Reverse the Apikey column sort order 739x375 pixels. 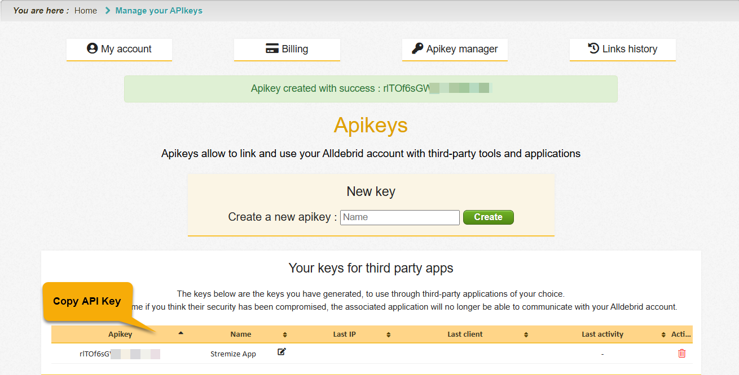click(181, 333)
